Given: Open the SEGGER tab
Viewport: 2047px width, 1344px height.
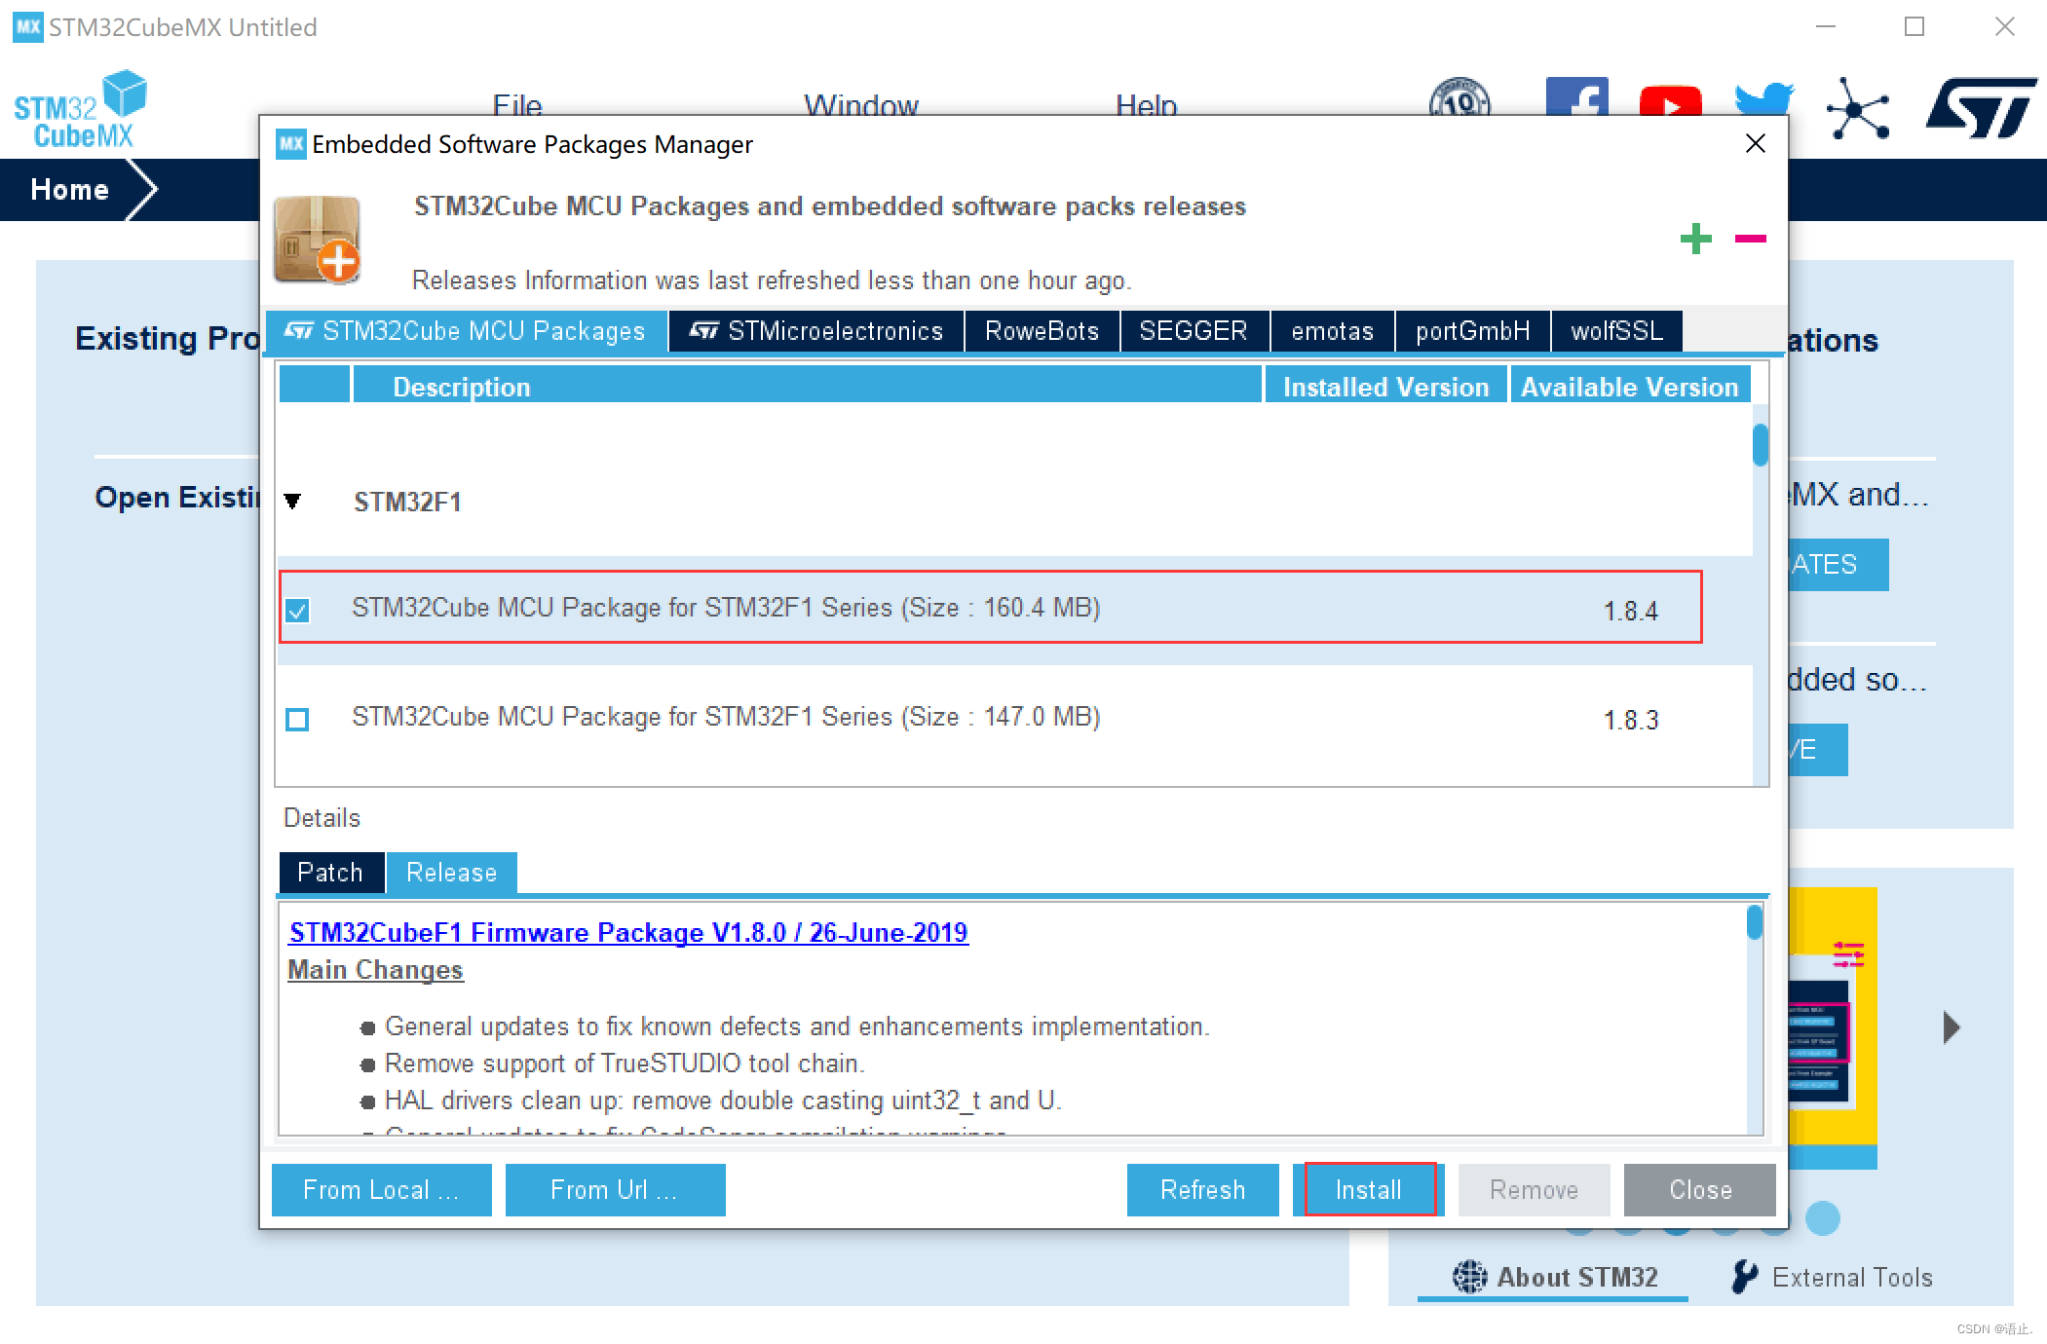Looking at the screenshot, I should coord(1194,331).
